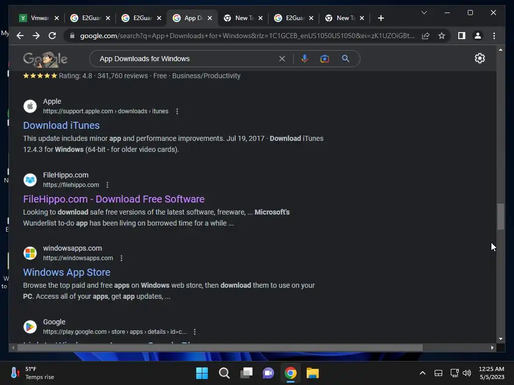Start search by voice microphone

[x=305, y=59]
